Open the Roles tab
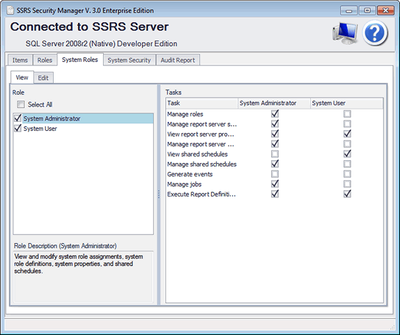Image resolution: width=400 pixels, height=335 pixels. click(x=45, y=60)
